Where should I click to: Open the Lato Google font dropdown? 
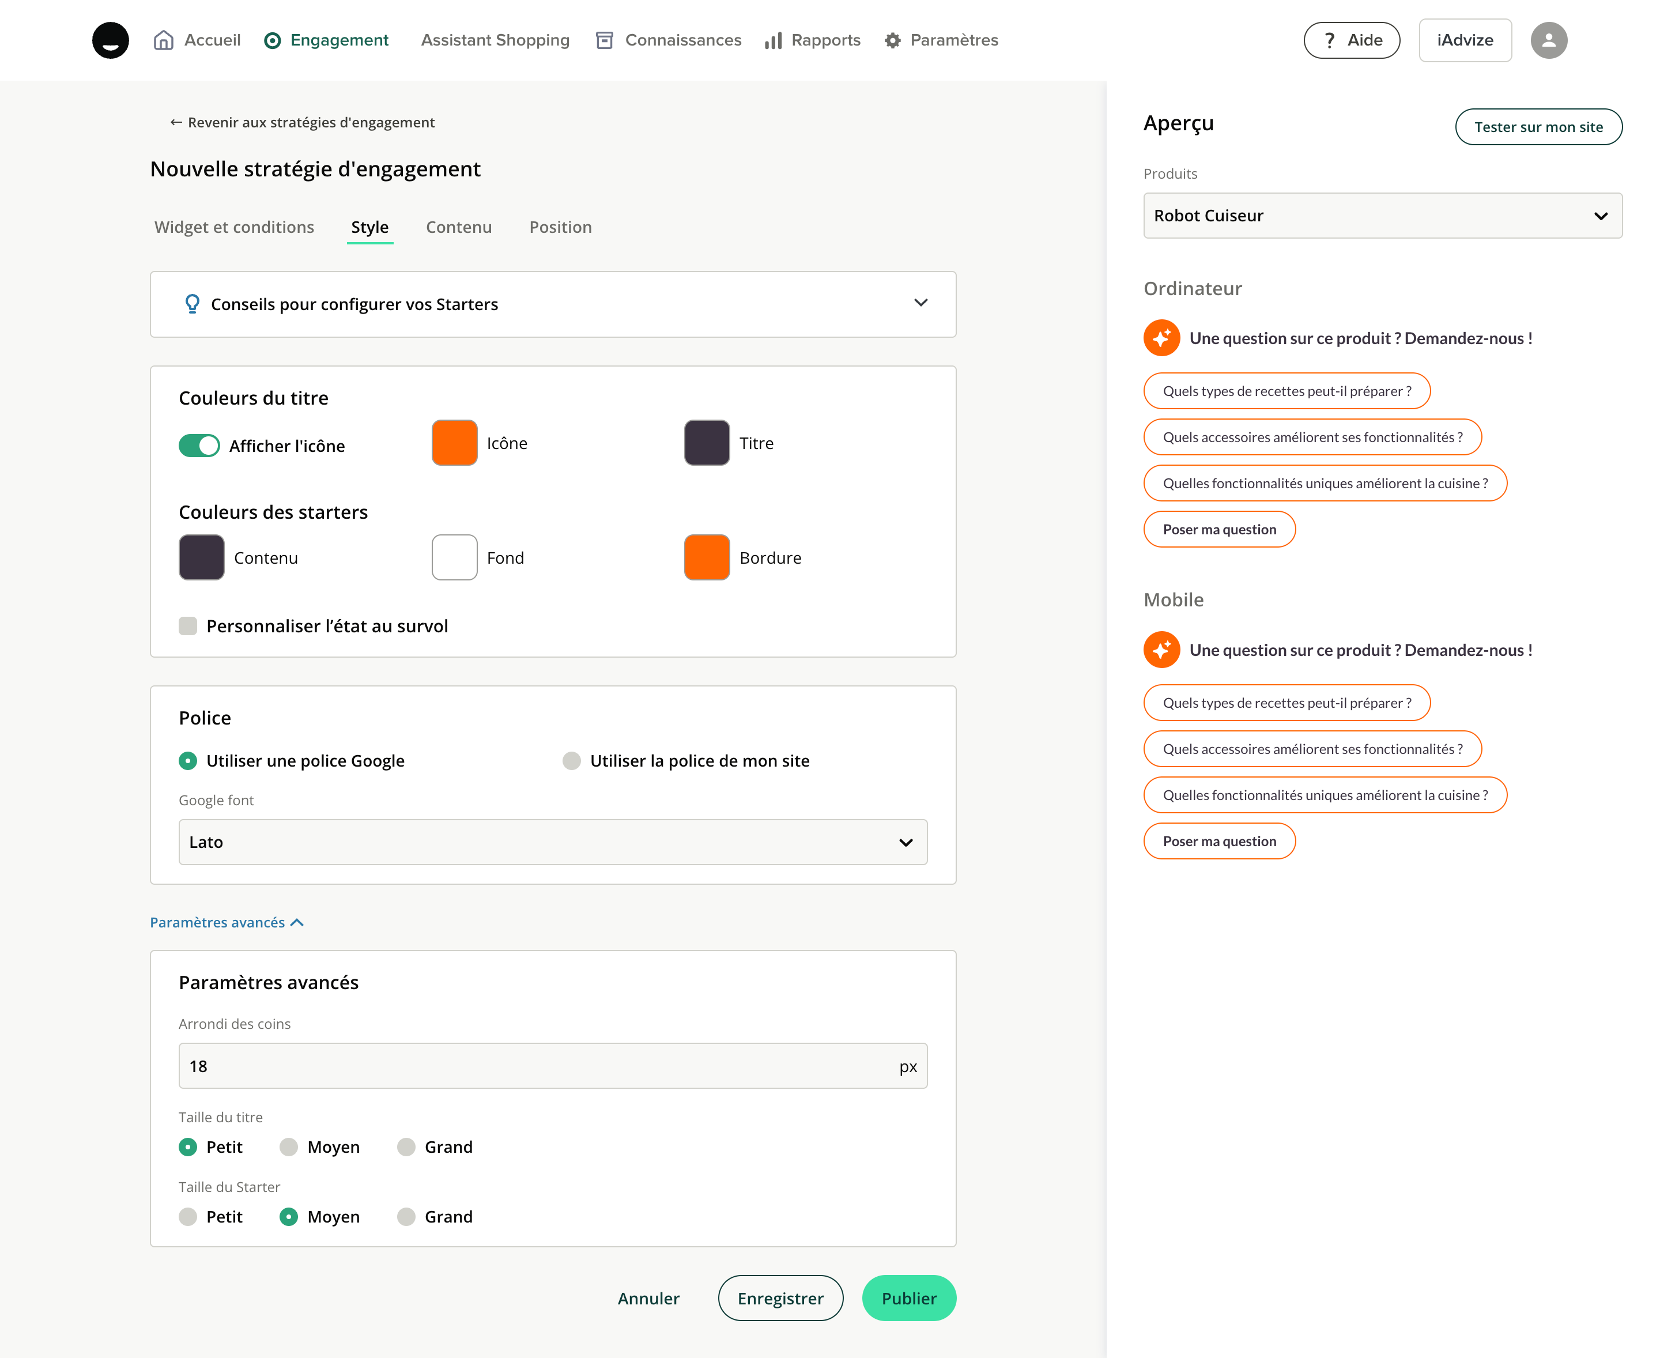tap(552, 842)
